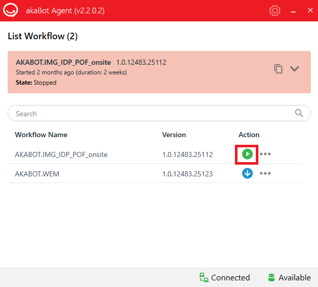Viewport: 318px width, 287px height.
Task: Click the Action column header
Action: click(x=249, y=135)
